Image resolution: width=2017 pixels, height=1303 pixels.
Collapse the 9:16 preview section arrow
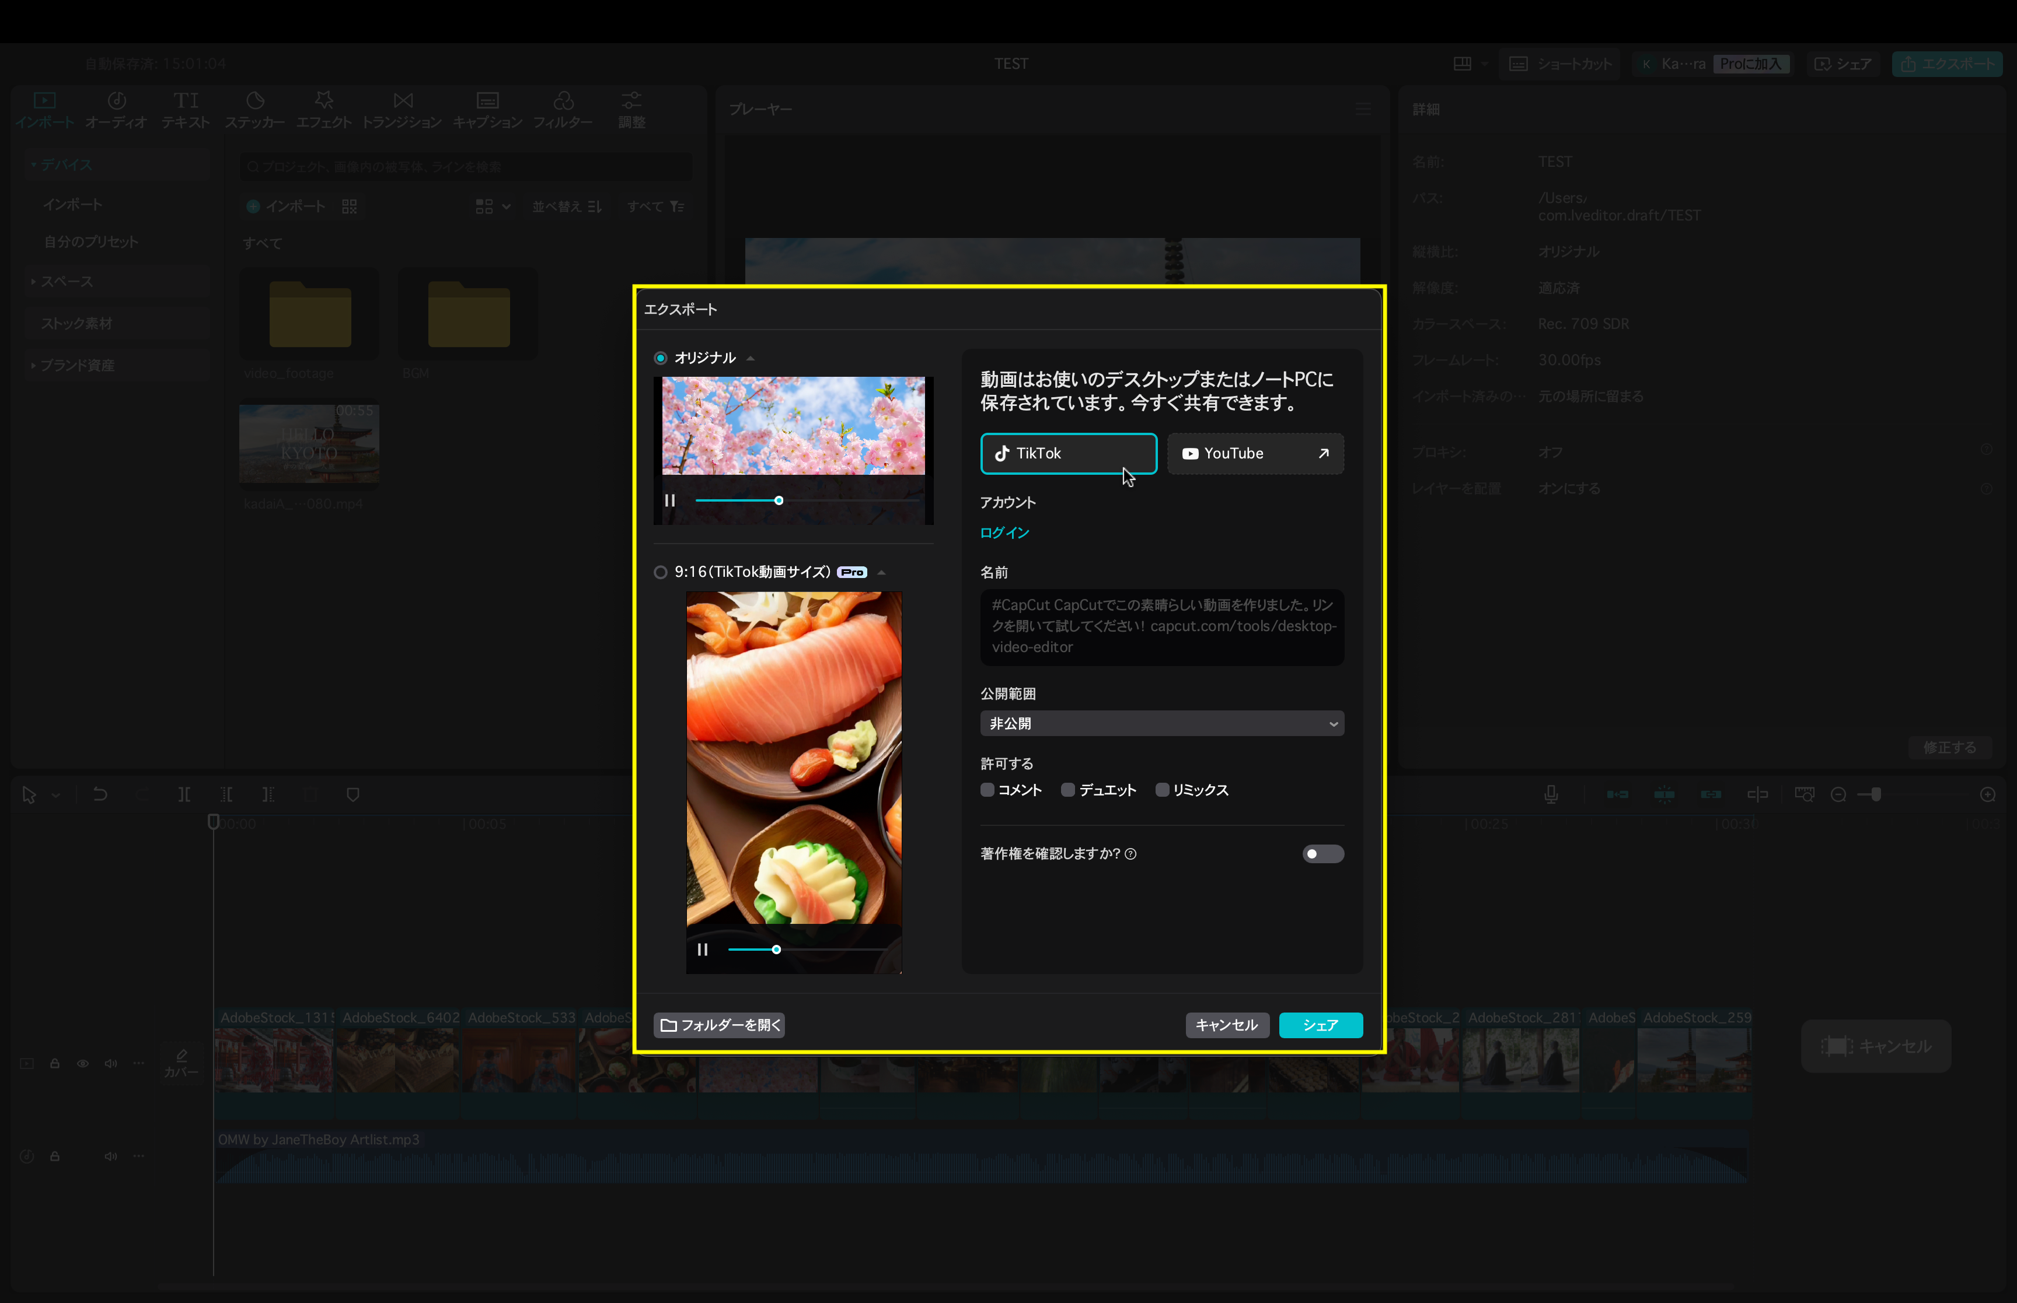coord(881,573)
